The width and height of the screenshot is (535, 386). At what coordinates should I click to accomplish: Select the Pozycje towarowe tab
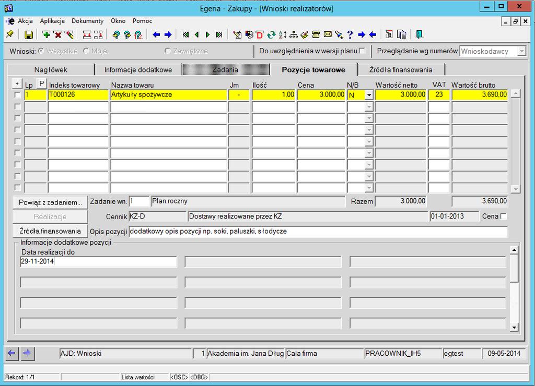[x=313, y=69]
